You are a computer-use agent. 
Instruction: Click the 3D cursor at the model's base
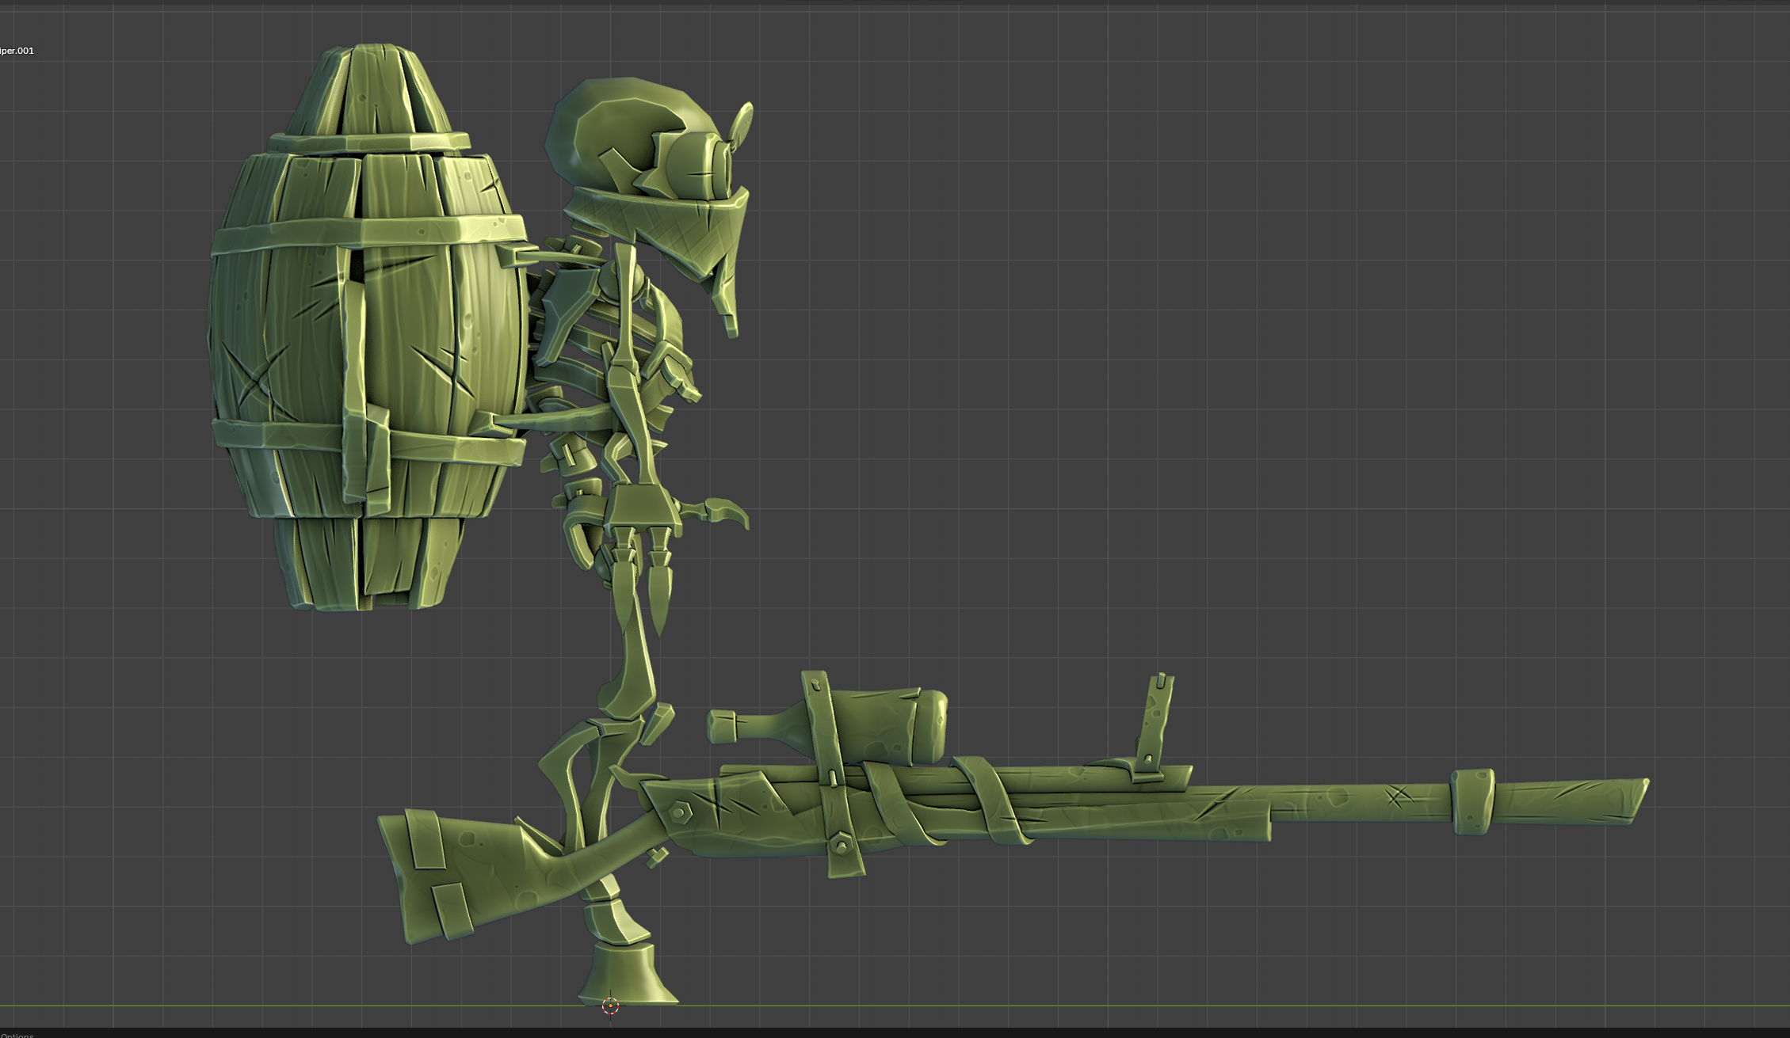pyautogui.click(x=610, y=1006)
